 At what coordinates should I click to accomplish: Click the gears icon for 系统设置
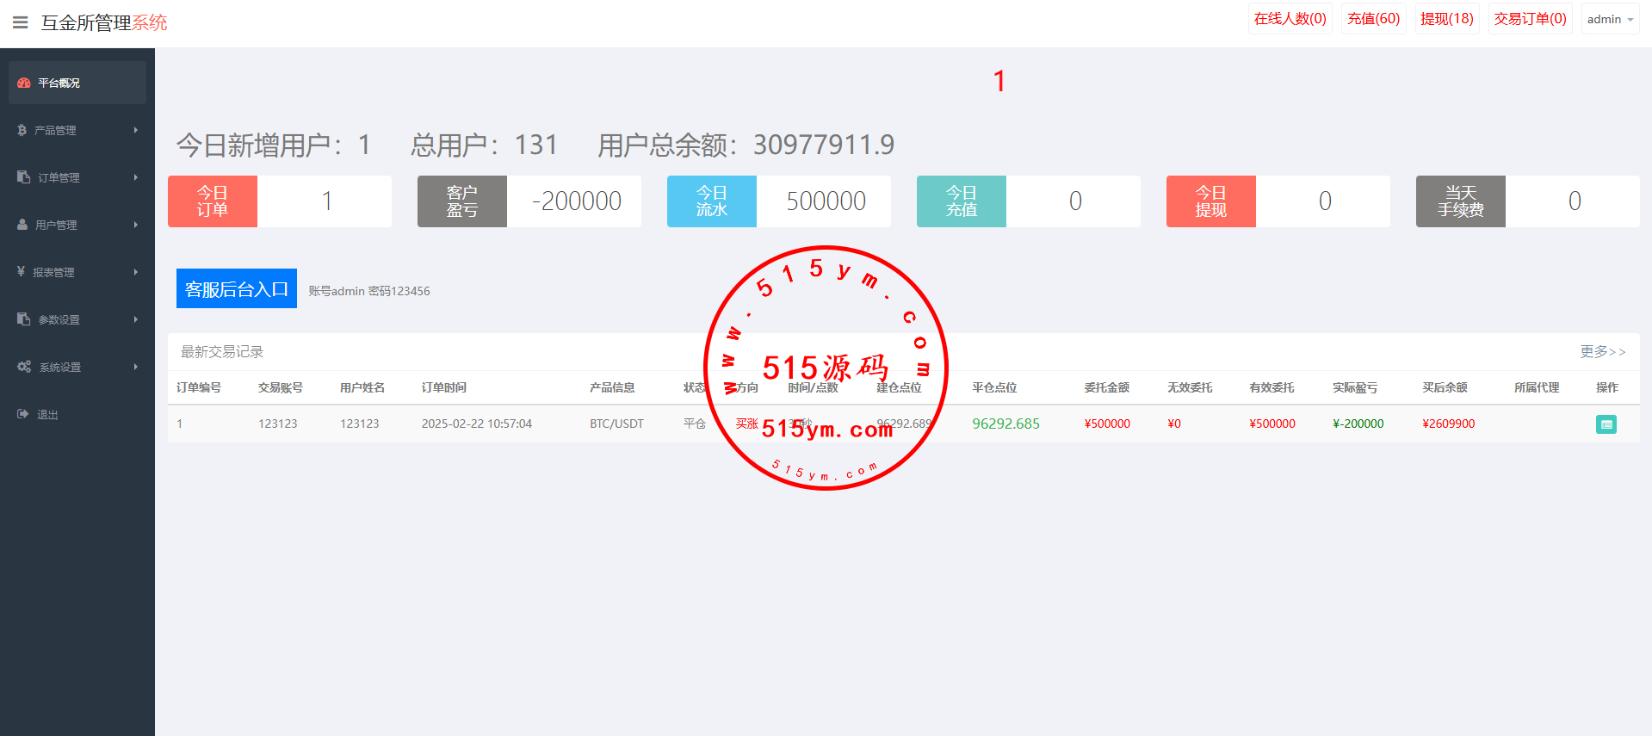[24, 367]
